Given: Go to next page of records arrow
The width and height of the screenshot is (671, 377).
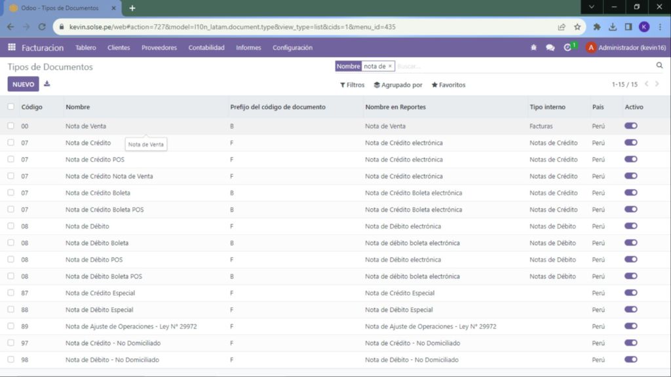Looking at the screenshot, I should pyautogui.click(x=659, y=84).
